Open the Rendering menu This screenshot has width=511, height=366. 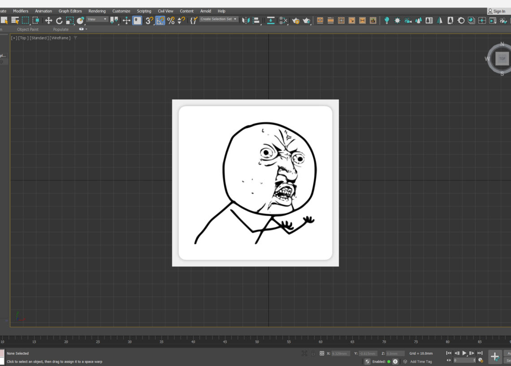coord(97,11)
